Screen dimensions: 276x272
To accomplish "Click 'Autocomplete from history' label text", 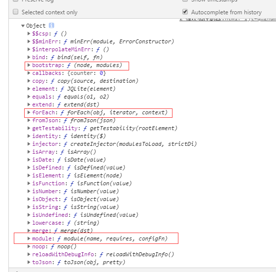I will tap(226, 12).
